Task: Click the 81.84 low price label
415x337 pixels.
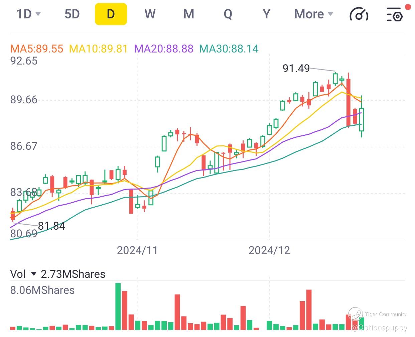Action: [51, 226]
